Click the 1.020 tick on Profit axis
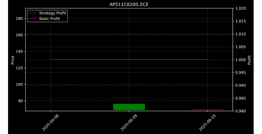The image size is (262, 134). [x=241, y=8]
